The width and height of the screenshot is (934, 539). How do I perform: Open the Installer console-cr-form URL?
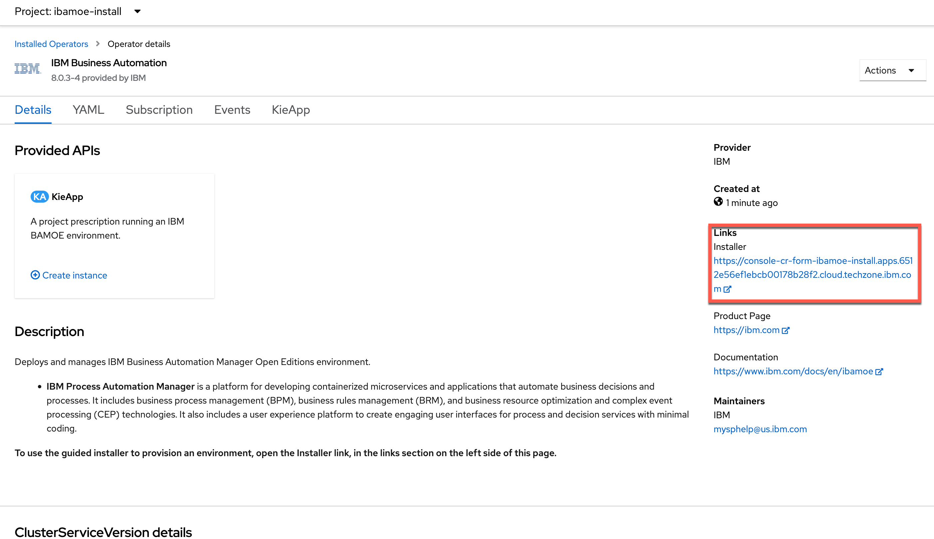pos(813,275)
